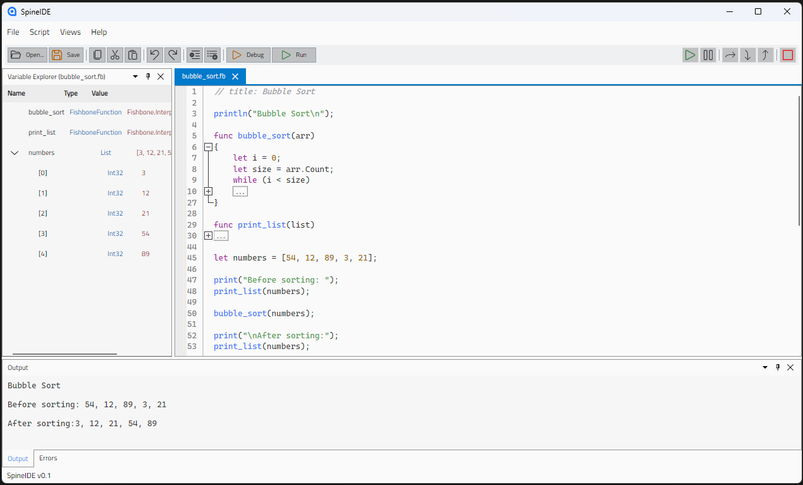Select the [0] list element row
Image resolution: width=803 pixels, height=485 pixels.
tap(87, 173)
